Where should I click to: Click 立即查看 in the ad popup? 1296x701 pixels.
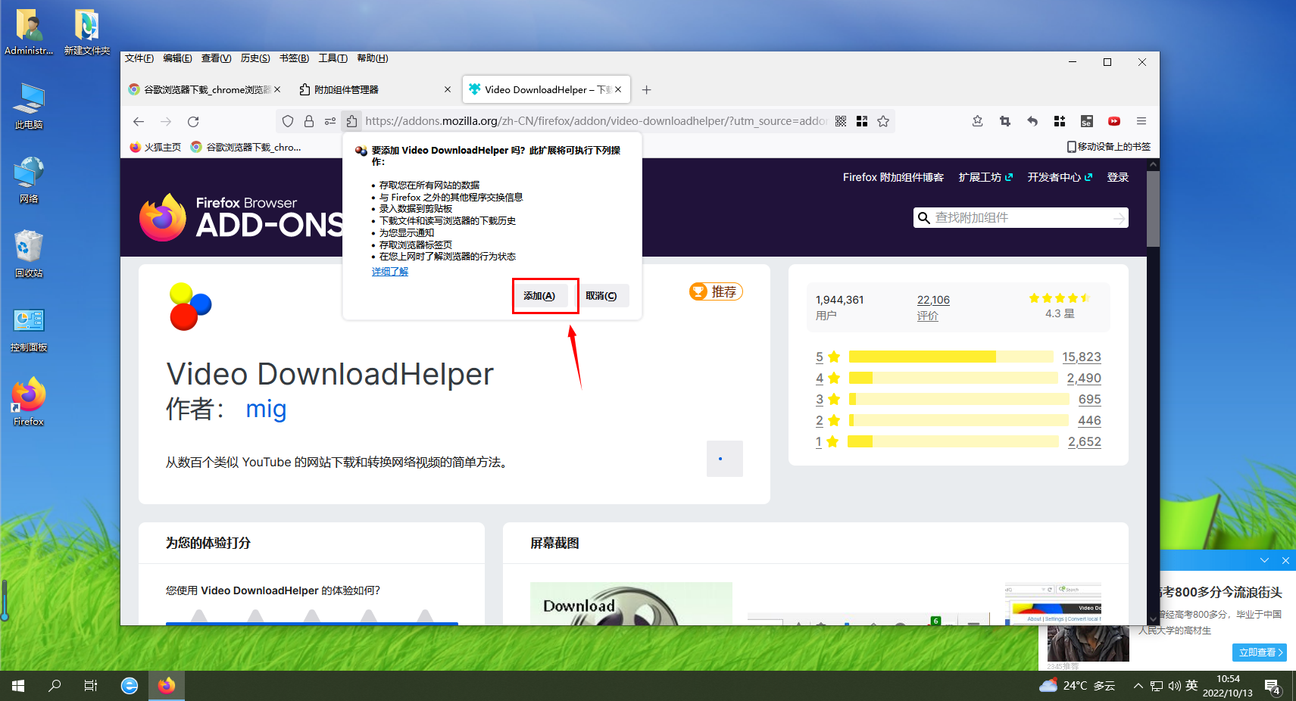(x=1259, y=652)
